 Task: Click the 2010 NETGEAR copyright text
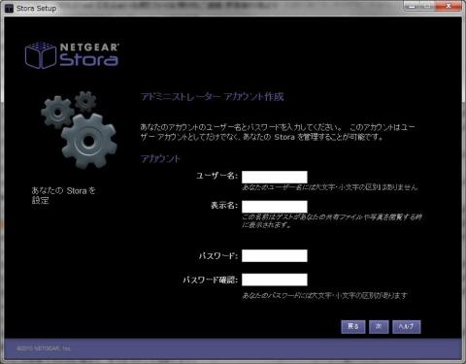[x=44, y=348]
